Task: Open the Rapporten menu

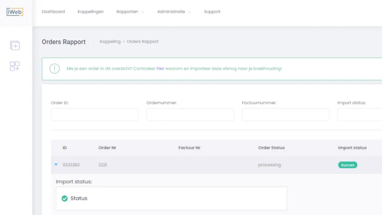Action: (127, 11)
